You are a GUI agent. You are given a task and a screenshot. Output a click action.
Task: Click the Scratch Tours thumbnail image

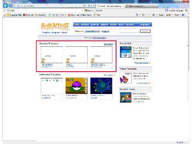[126, 98]
